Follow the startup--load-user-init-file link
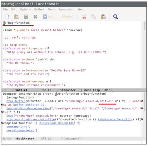This screenshot has width=148, height=146. tap(31, 119)
